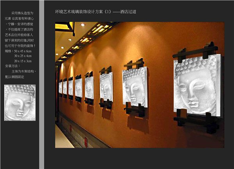Select the size 20 x 15 x 3cm
This screenshot has height=169, width=234.
pyautogui.click(x=23, y=61)
